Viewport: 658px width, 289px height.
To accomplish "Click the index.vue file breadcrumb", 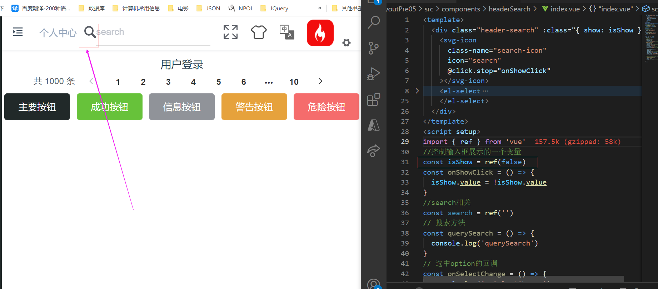I will pyautogui.click(x=561, y=9).
